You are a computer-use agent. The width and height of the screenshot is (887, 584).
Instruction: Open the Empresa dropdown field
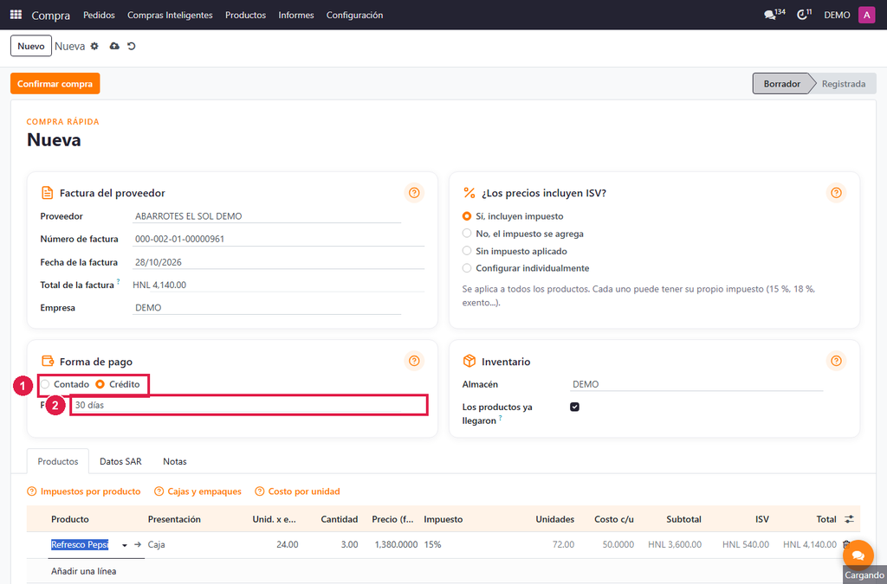pyautogui.click(x=267, y=308)
